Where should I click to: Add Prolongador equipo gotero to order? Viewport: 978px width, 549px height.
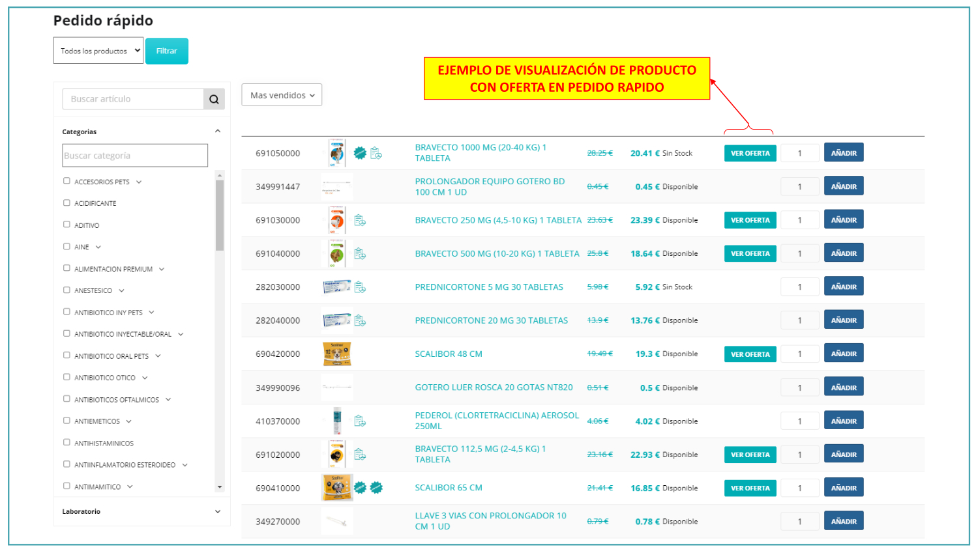click(x=844, y=186)
